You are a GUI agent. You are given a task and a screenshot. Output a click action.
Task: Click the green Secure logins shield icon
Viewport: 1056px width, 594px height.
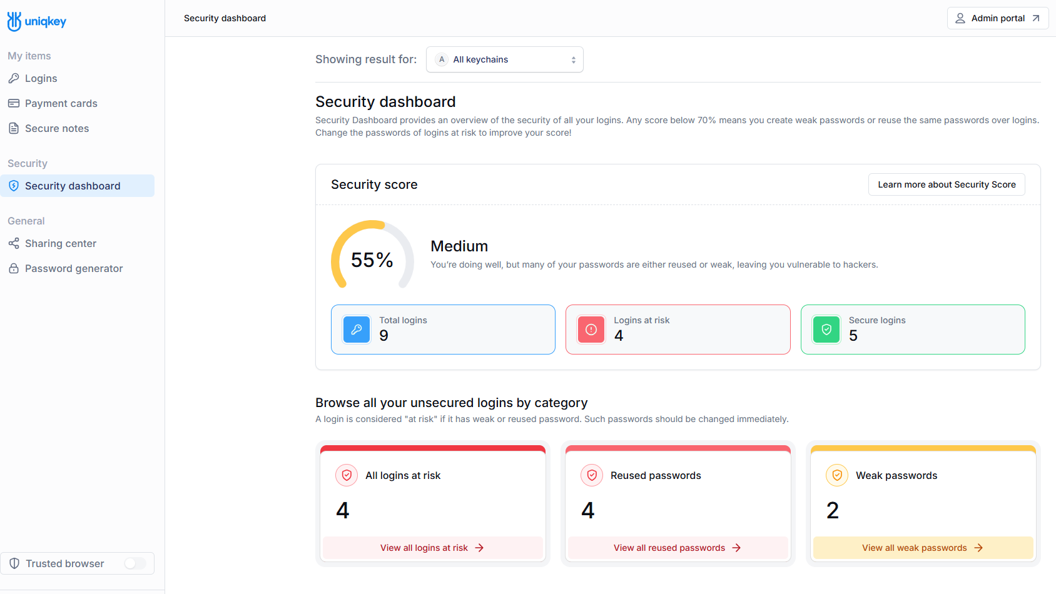pos(826,330)
